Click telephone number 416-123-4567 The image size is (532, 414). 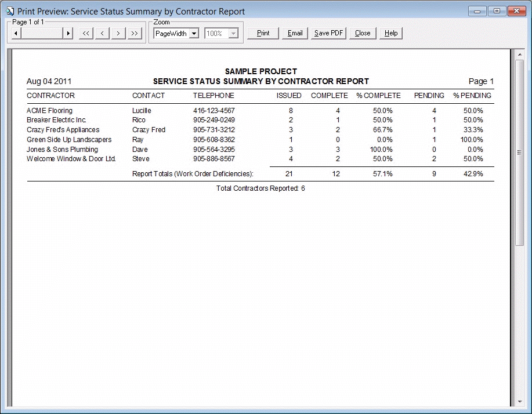point(214,111)
